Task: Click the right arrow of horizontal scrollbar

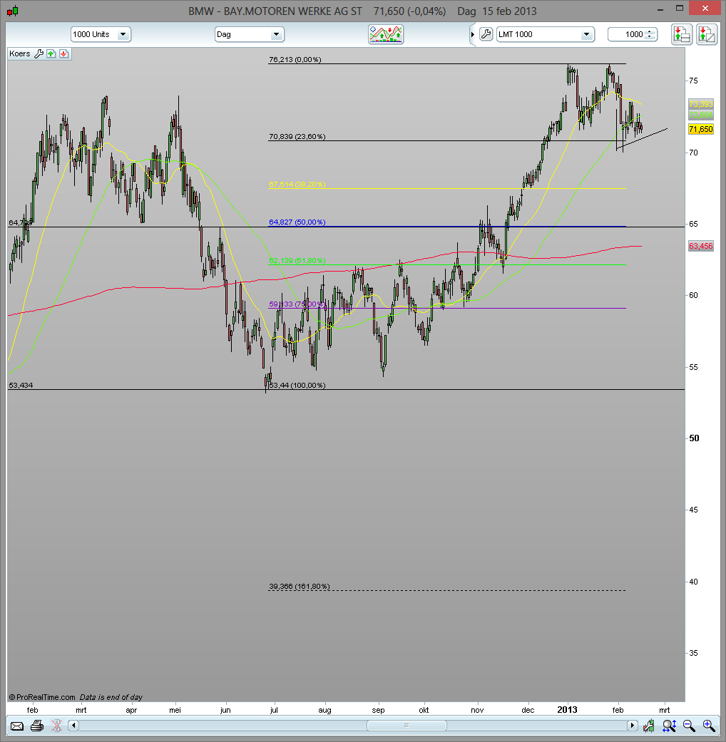Action: pyautogui.click(x=633, y=726)
